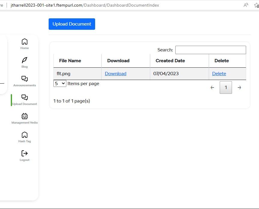Select the 07/04/2023 date cell

(x=179, y=74)
